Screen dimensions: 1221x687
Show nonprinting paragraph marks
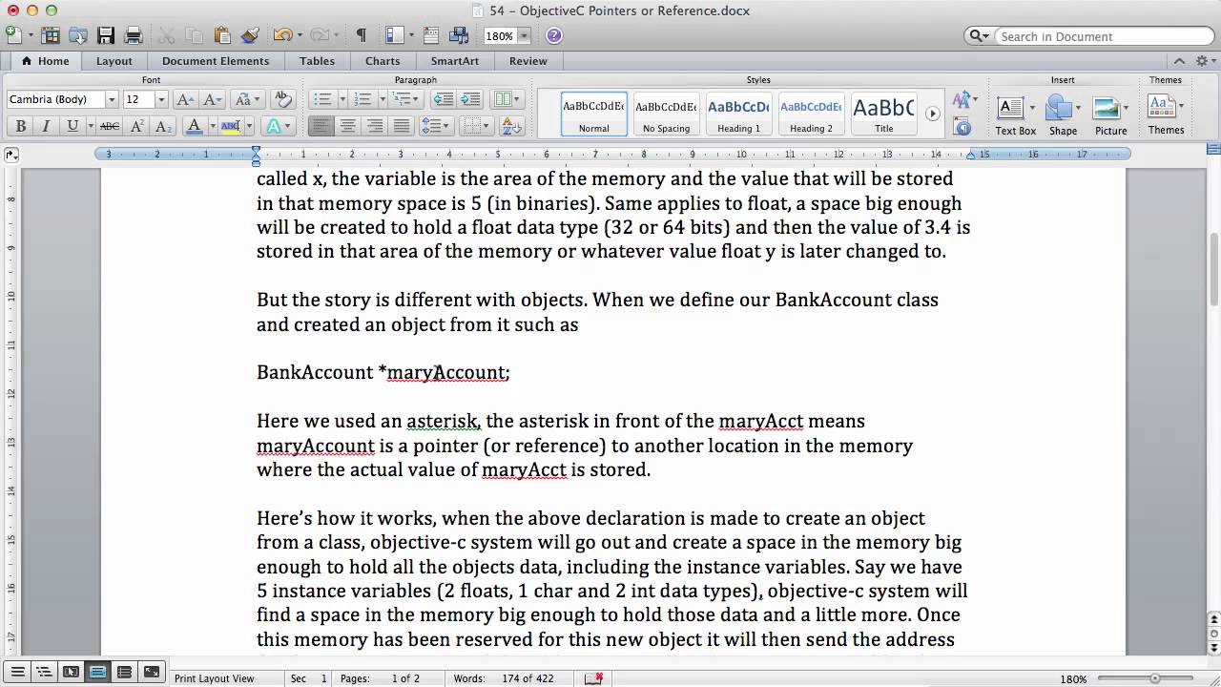point(362,35)
